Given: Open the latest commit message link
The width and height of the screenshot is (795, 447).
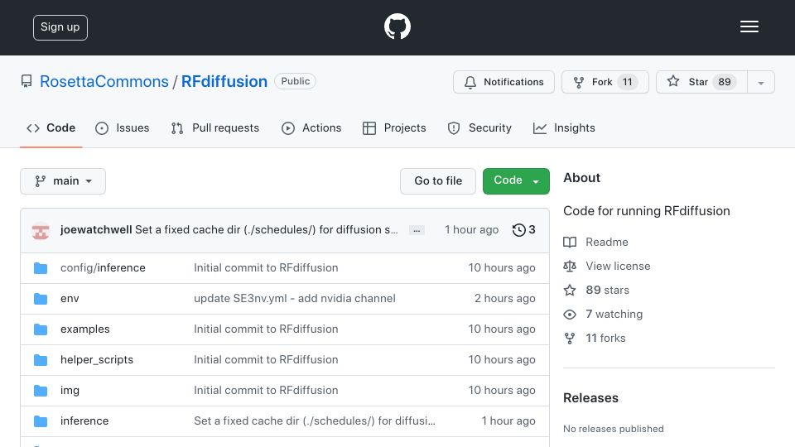Looking at the screenshot, I should [x=266, y=229].
